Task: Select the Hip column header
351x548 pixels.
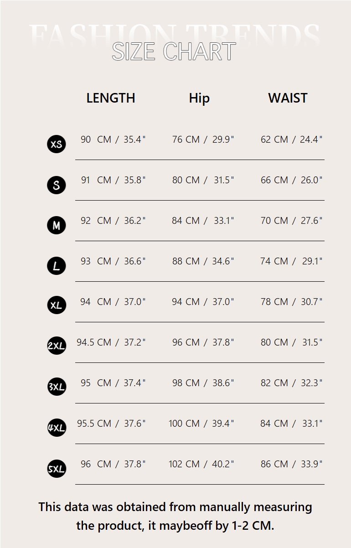Action: (199, 98)
